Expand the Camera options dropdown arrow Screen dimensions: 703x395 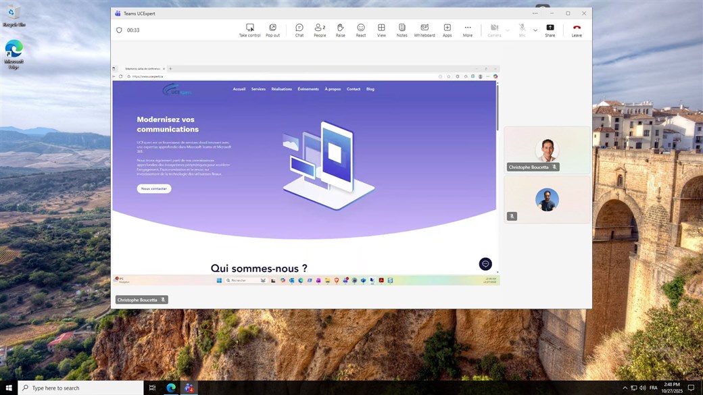(508, 30)
